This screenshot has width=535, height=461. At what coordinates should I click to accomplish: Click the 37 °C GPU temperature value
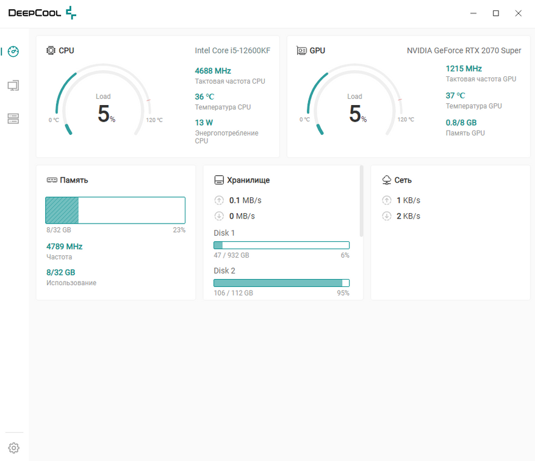pos(455,96)
